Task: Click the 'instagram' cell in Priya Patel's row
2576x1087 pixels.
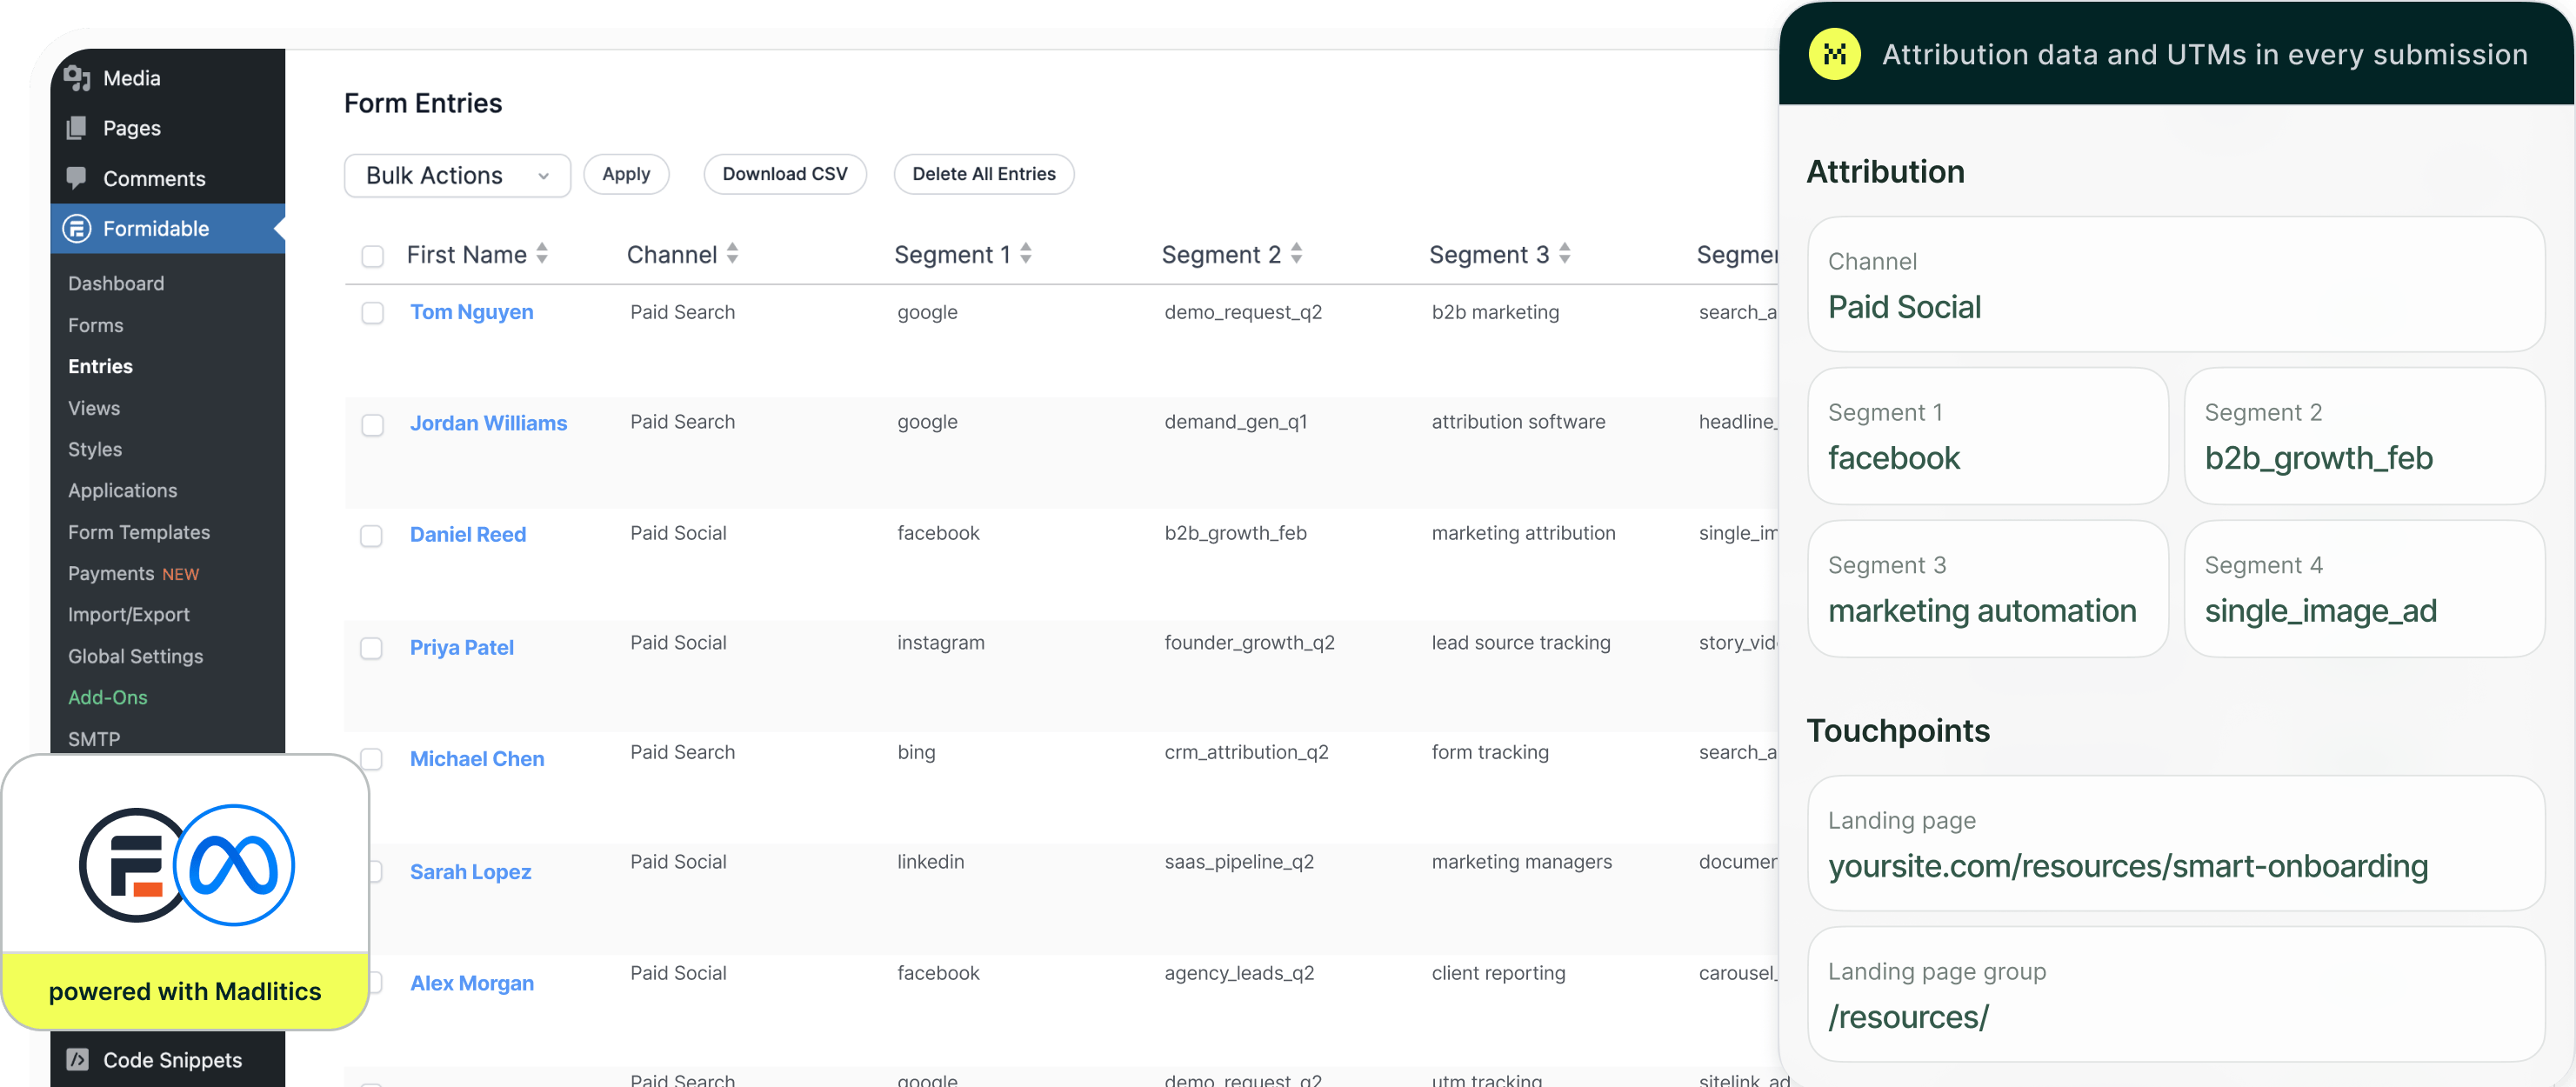Action: (x=940, y=642)
